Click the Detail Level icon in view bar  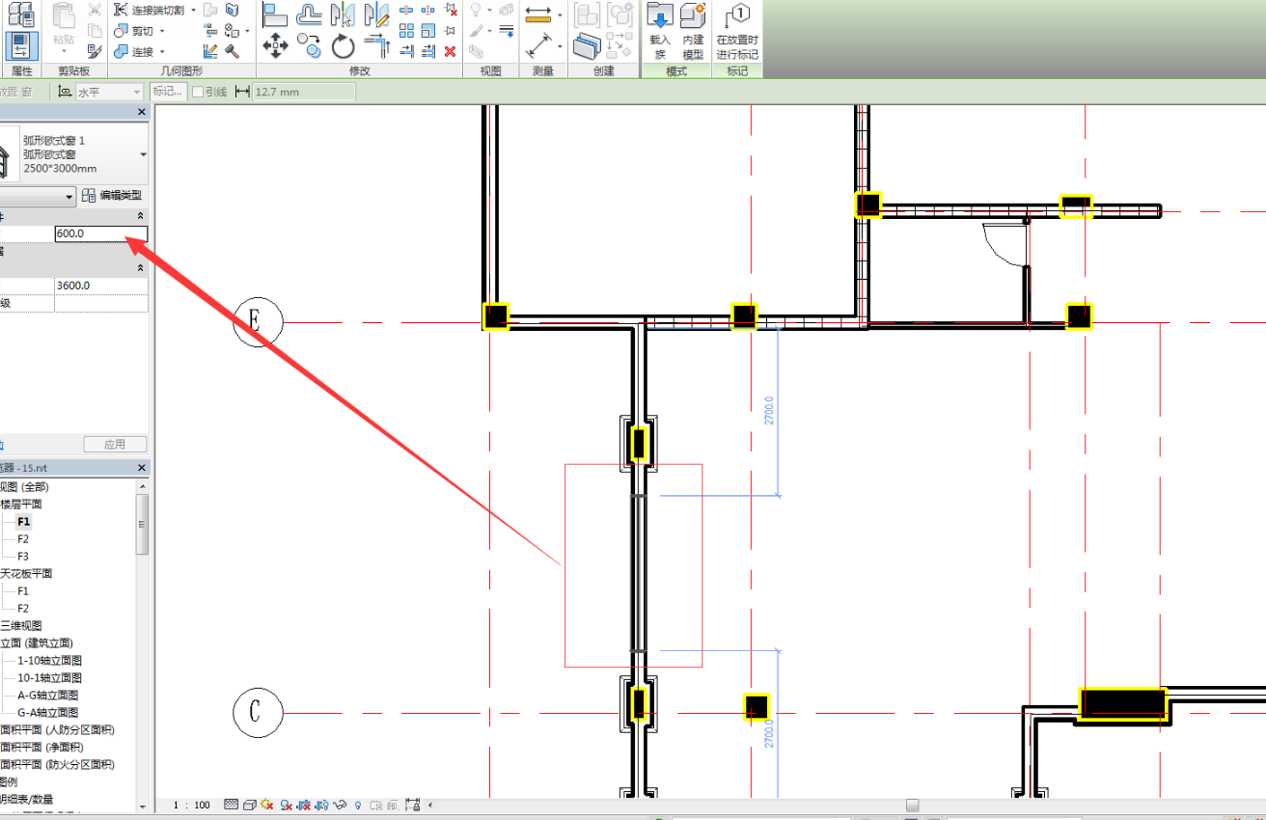(x=231, y=805)
